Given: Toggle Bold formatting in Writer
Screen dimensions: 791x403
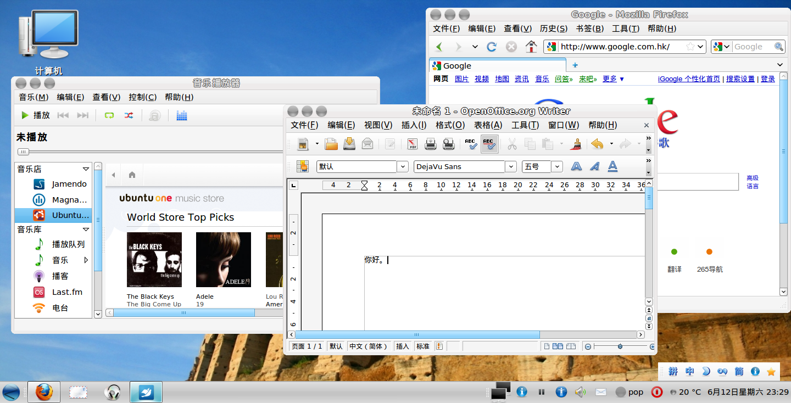Looking at the screenshot, I should tap(576, 166).
